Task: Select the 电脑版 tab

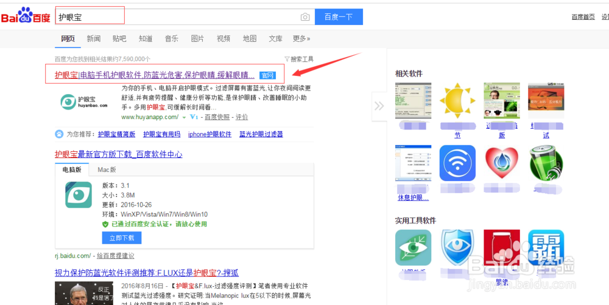Action: [72, 170]
